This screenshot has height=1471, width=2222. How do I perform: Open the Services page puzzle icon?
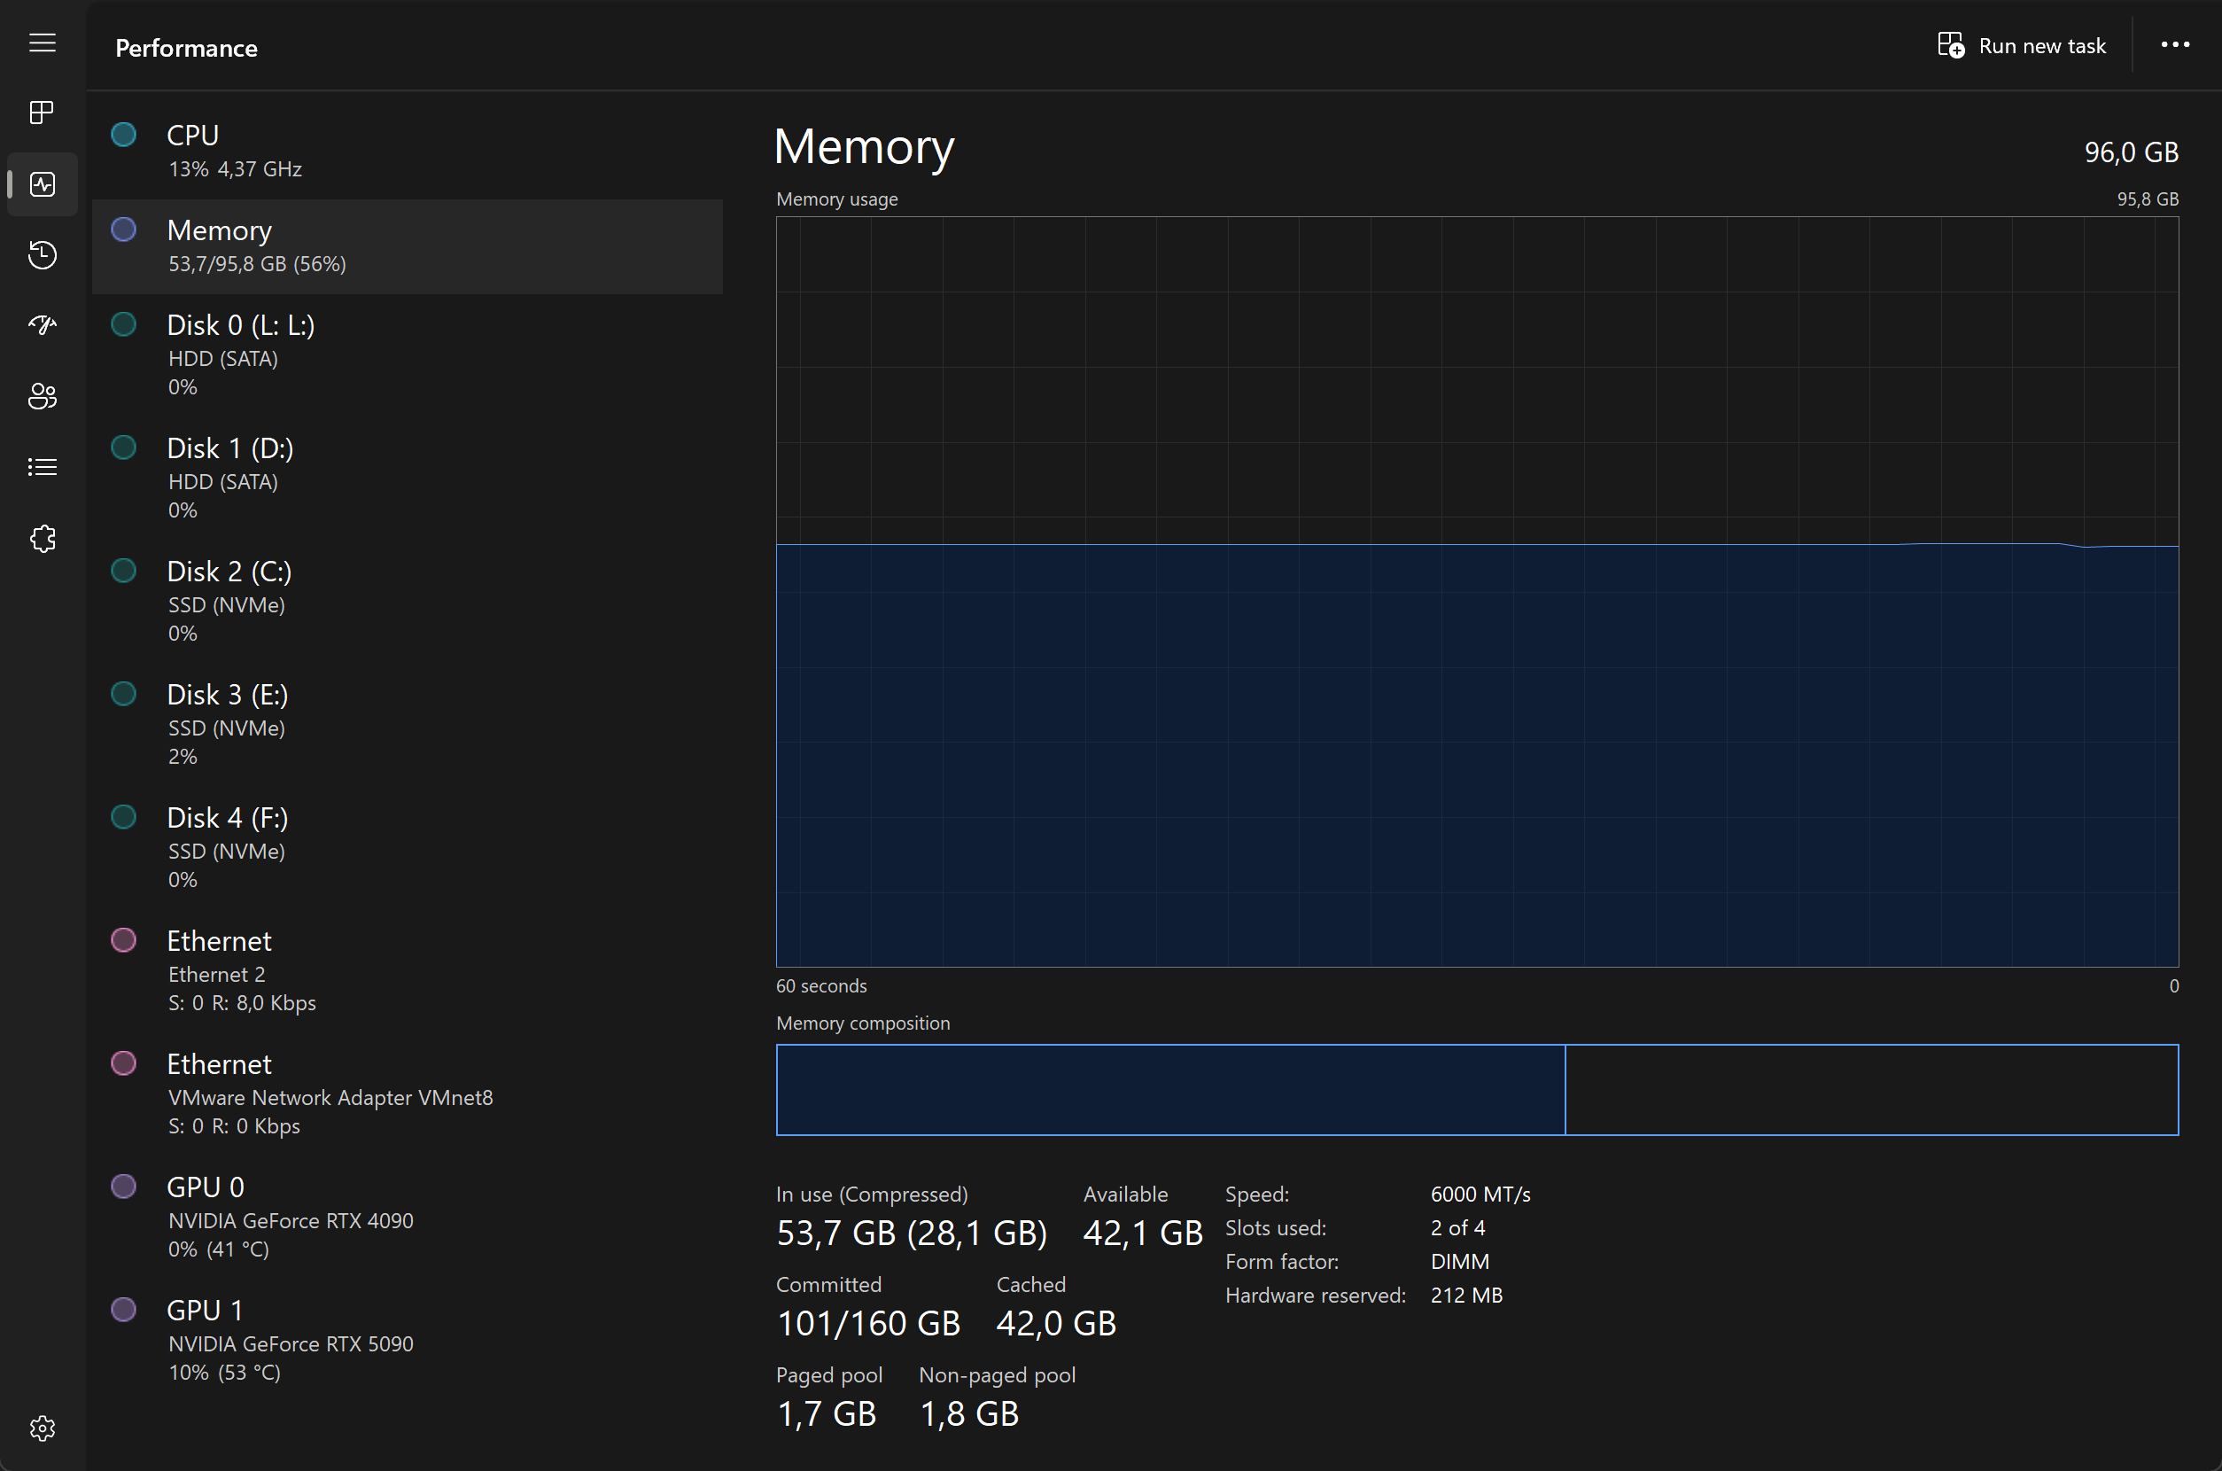43,539
